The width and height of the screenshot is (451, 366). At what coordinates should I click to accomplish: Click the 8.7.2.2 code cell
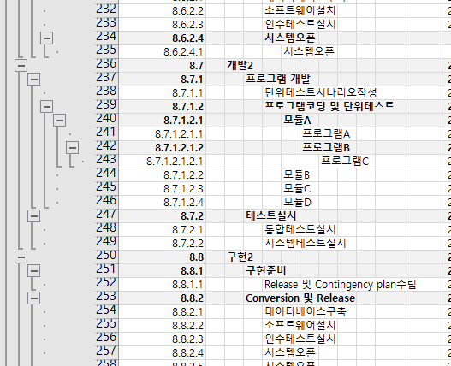(x=163, y=244)
